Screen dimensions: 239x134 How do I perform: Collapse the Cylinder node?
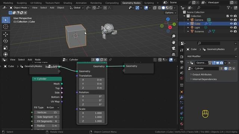click(x=35, y=79)
